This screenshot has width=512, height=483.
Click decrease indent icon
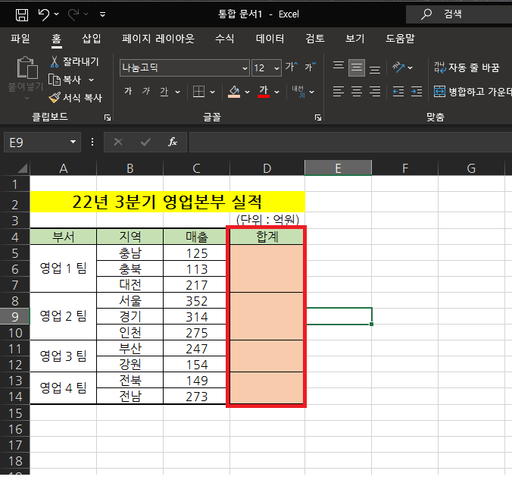(398, 92)
